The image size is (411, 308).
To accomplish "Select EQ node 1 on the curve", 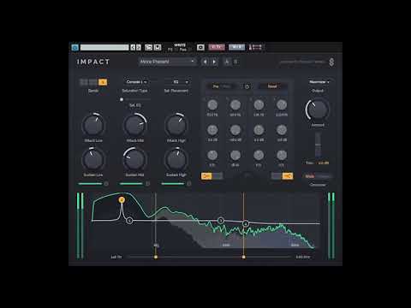I will 129,221.
